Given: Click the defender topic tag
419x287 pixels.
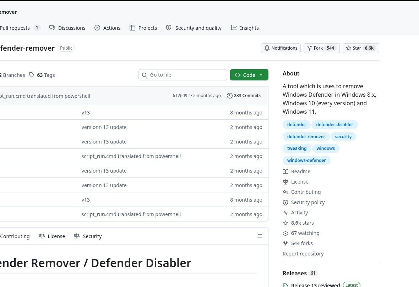Looking at the screenshot, I should click(296, 125).
